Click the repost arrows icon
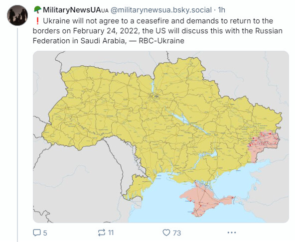295x242 pixels. point(102,233)
